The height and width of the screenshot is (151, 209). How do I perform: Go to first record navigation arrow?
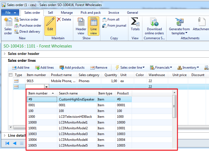7,143
